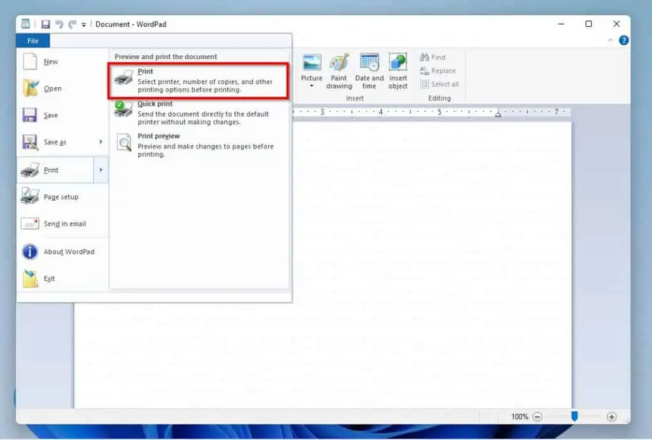
Task: Click the File tab
Action: (x=33, y=41)
